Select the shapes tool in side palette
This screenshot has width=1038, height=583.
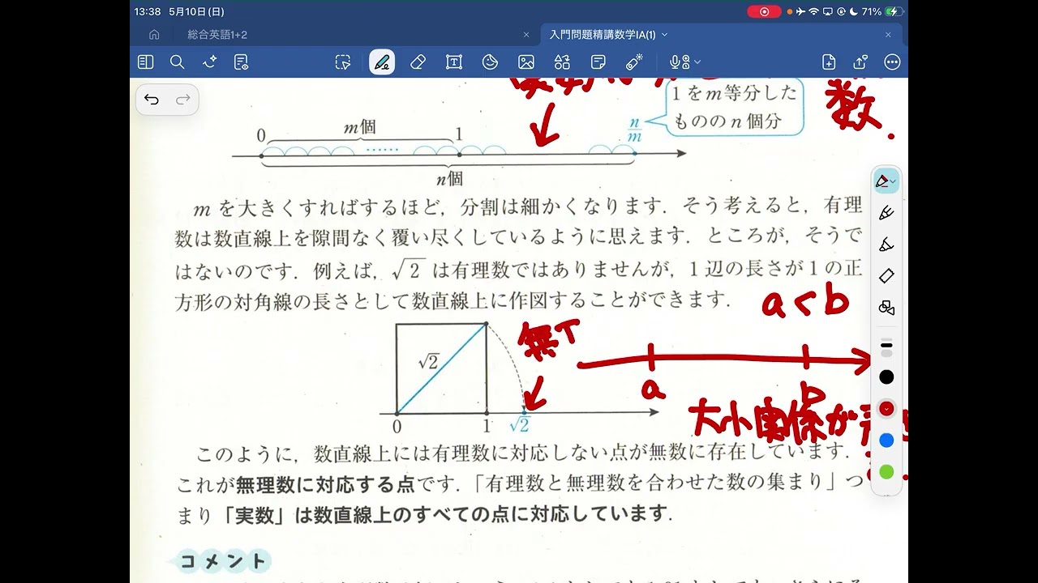tap(886, 308)
